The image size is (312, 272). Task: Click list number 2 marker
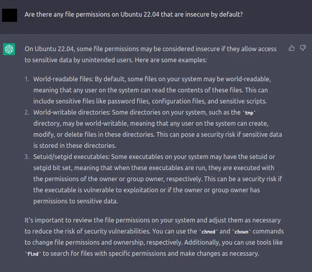27,113
